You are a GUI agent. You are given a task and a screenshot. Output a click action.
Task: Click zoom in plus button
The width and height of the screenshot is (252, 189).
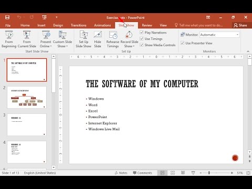[232, 173]
